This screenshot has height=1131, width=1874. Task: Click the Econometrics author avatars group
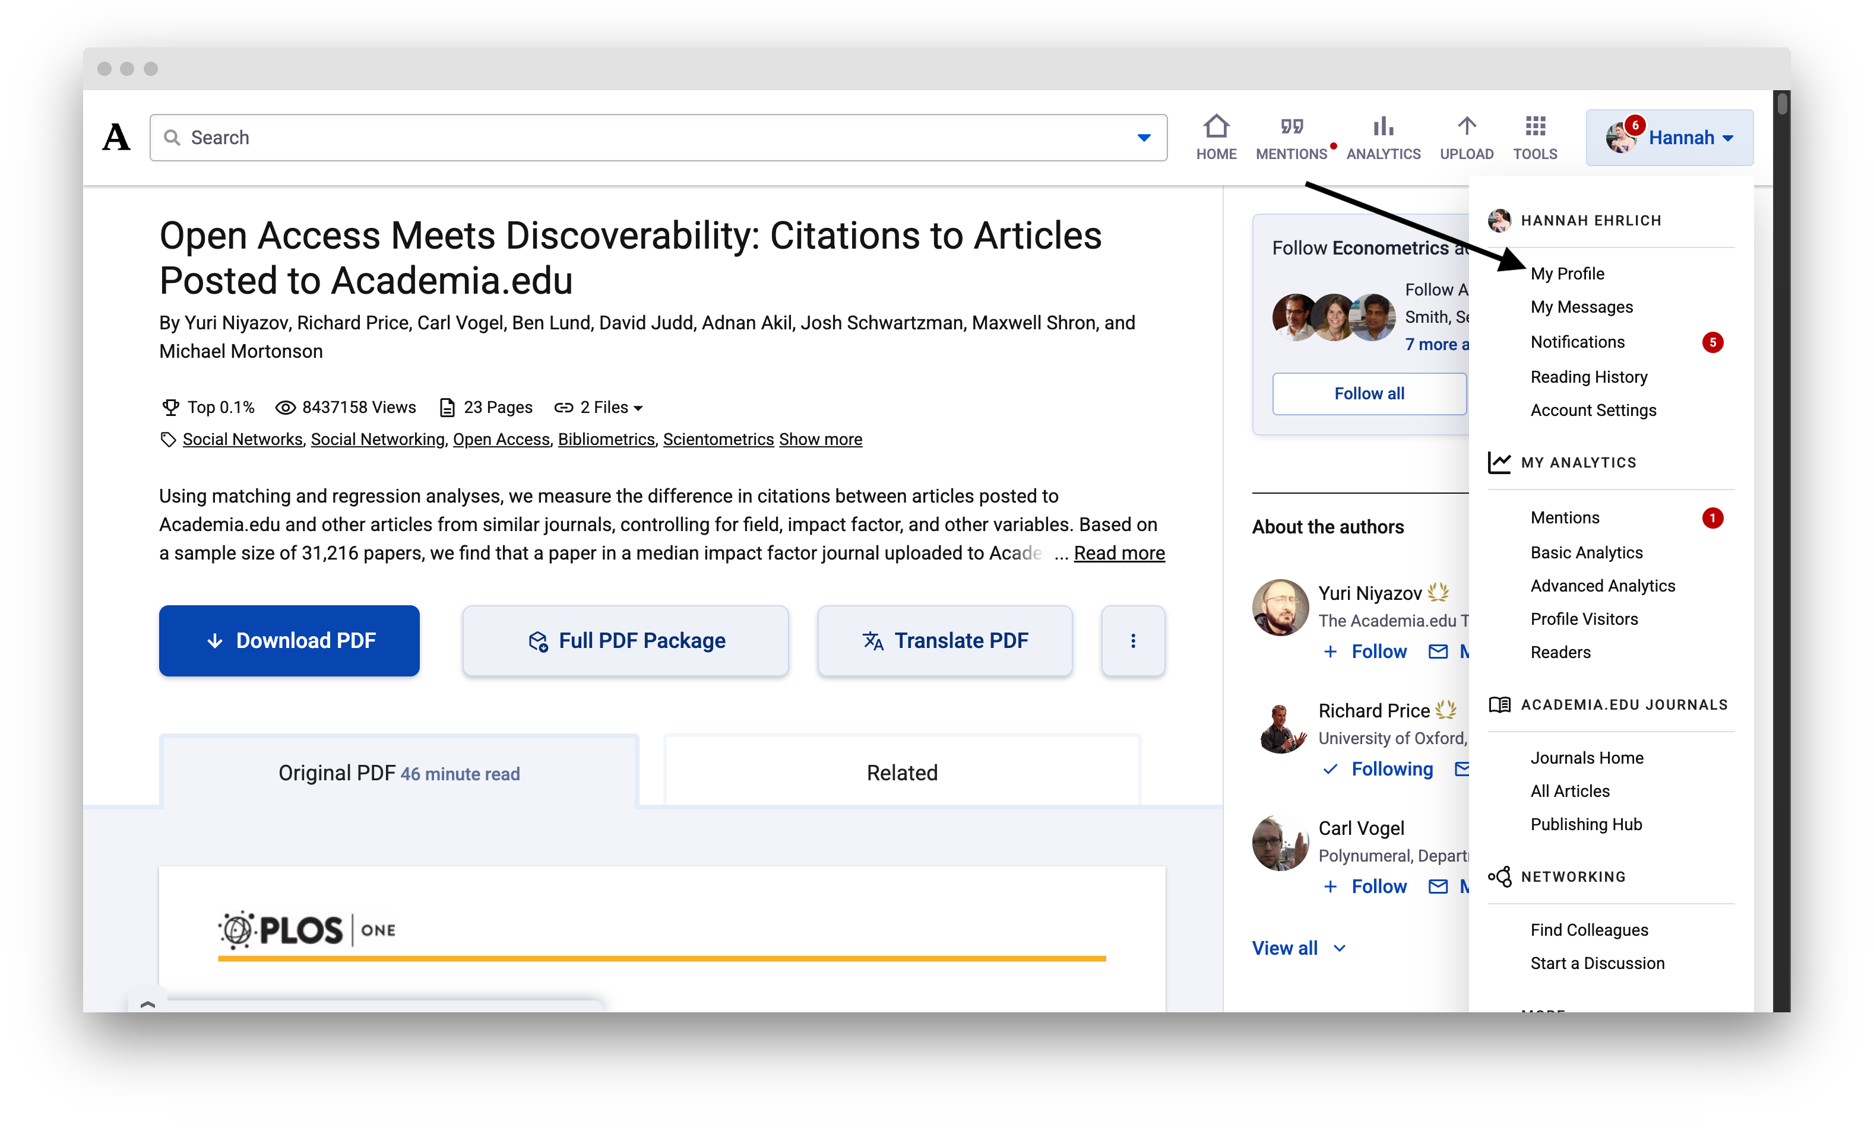pyautogui.click(x=1333, y=317)
